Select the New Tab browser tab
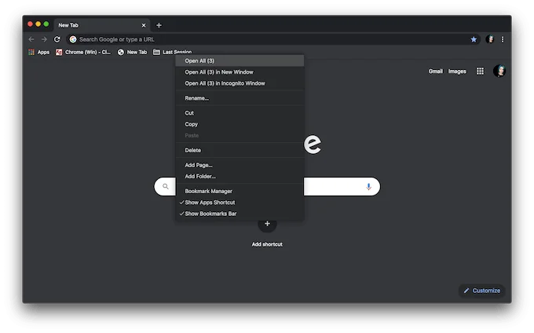 click(x=101, y=25)
